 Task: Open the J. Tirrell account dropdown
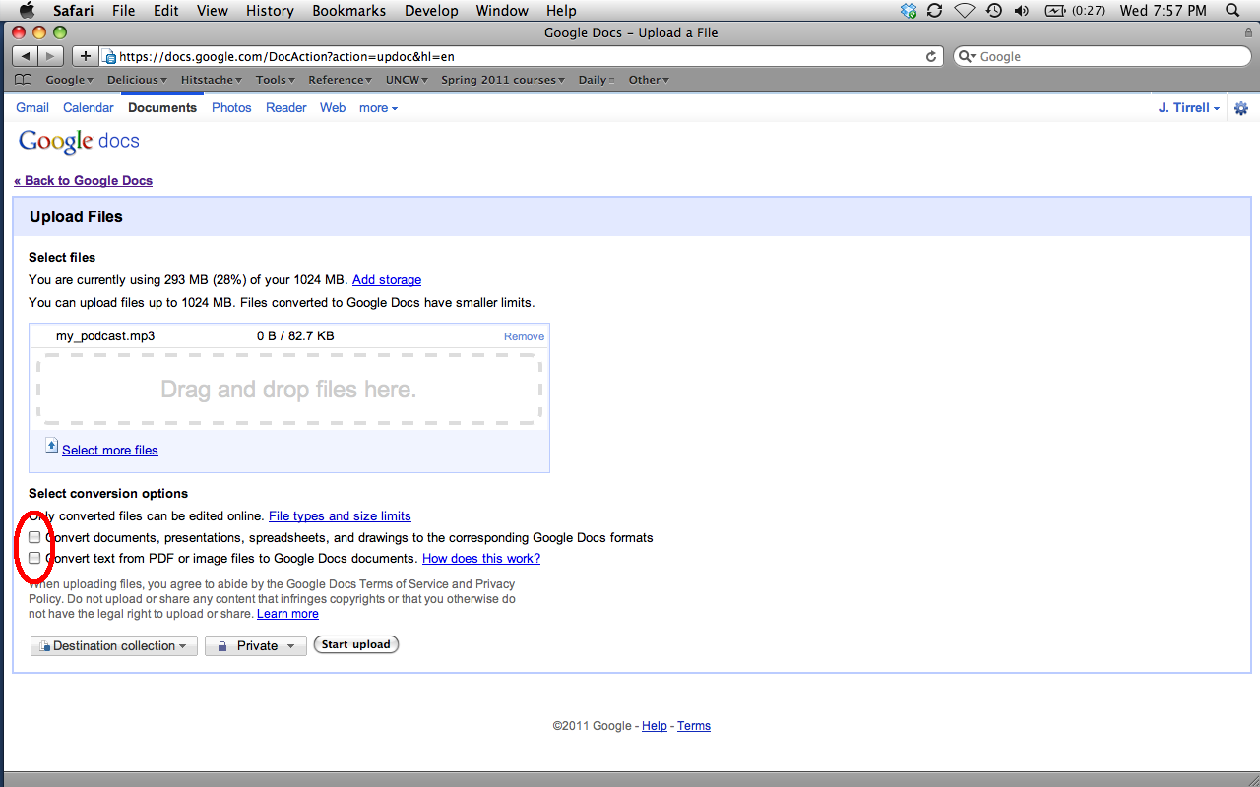(1189, 108)
